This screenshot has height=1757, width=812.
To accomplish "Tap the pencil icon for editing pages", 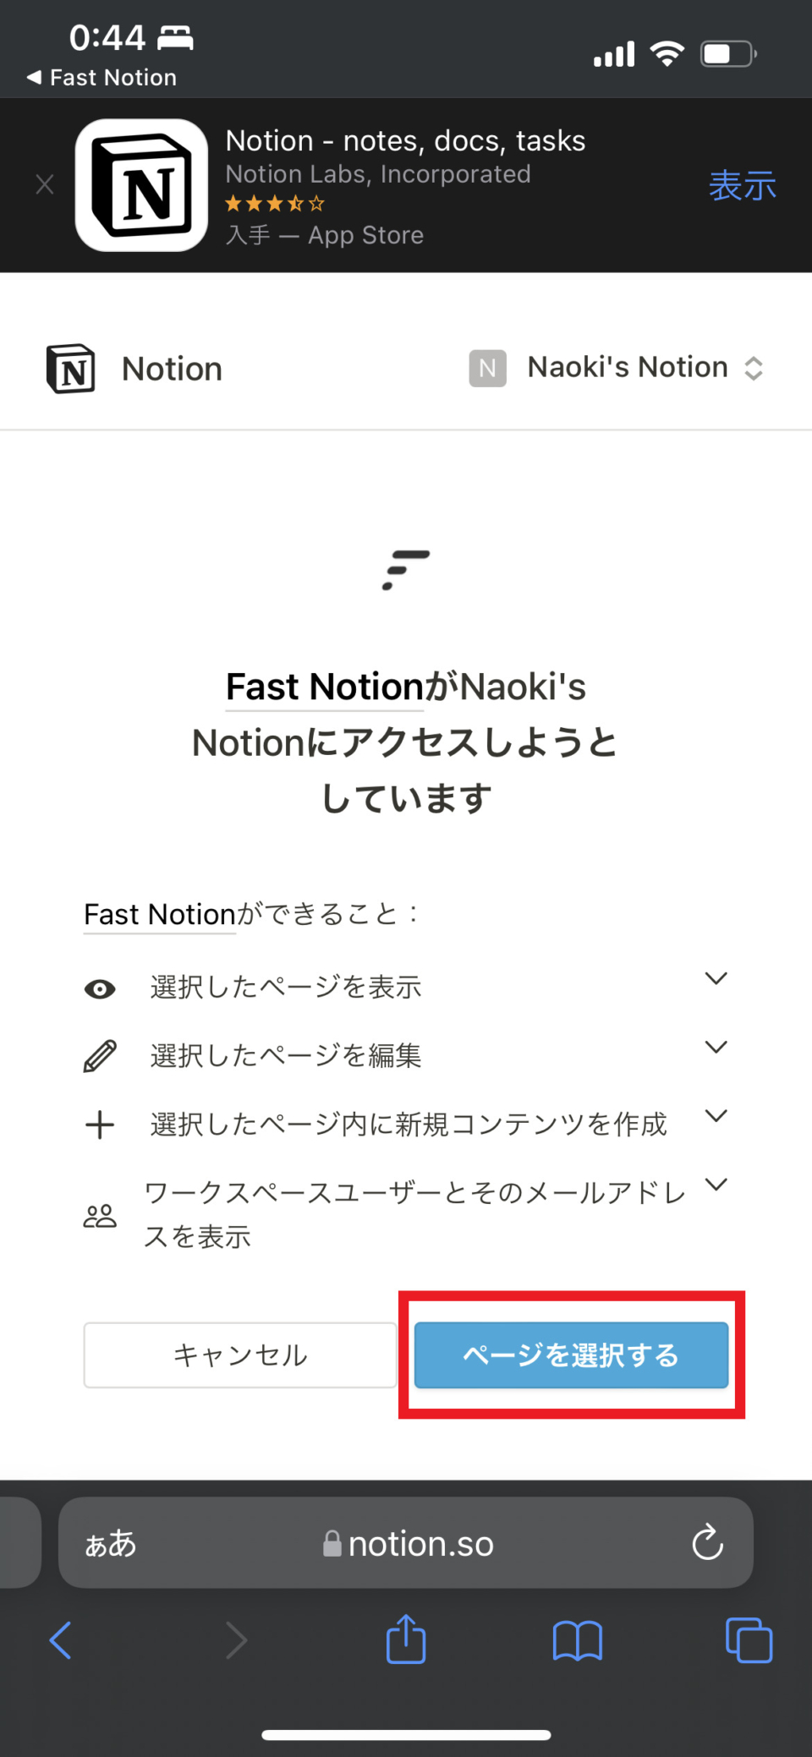I will (100, 1054).
